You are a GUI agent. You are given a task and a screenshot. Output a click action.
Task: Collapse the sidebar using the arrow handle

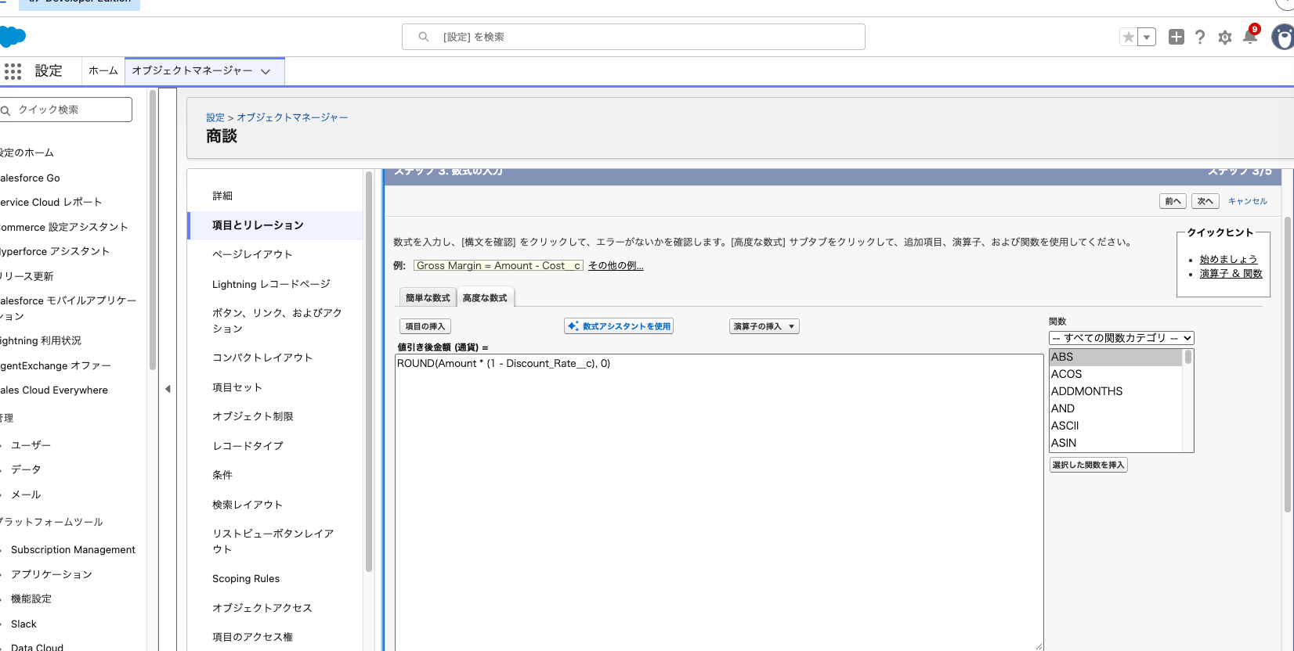click(x=168, y=389)
